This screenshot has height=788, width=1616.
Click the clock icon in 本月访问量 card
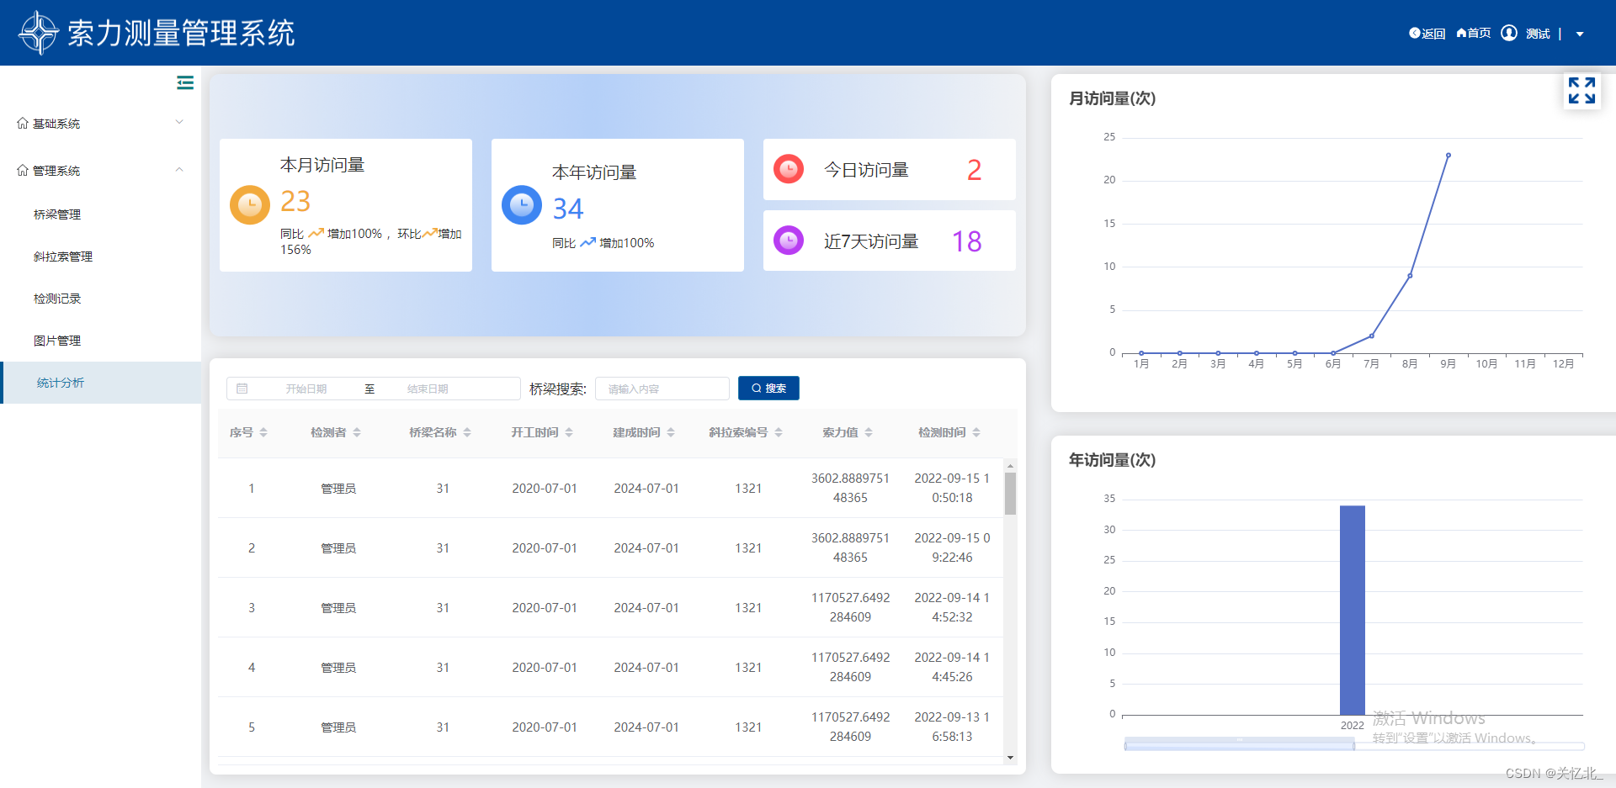pyautogui.click(x=249, y=204)
